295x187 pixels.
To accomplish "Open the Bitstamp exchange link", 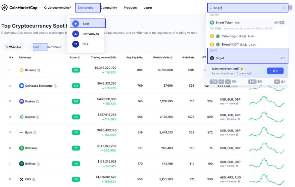I will click(31, 148).
